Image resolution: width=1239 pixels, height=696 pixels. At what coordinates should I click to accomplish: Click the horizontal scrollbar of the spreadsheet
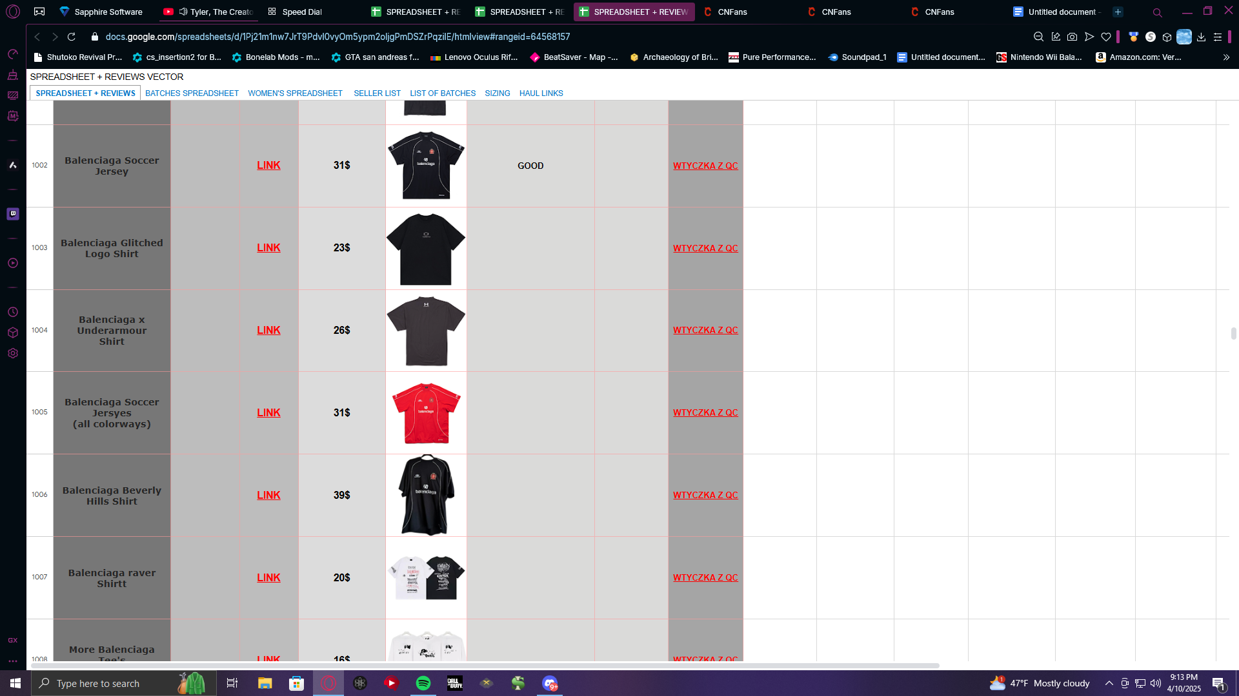[484, 665]
